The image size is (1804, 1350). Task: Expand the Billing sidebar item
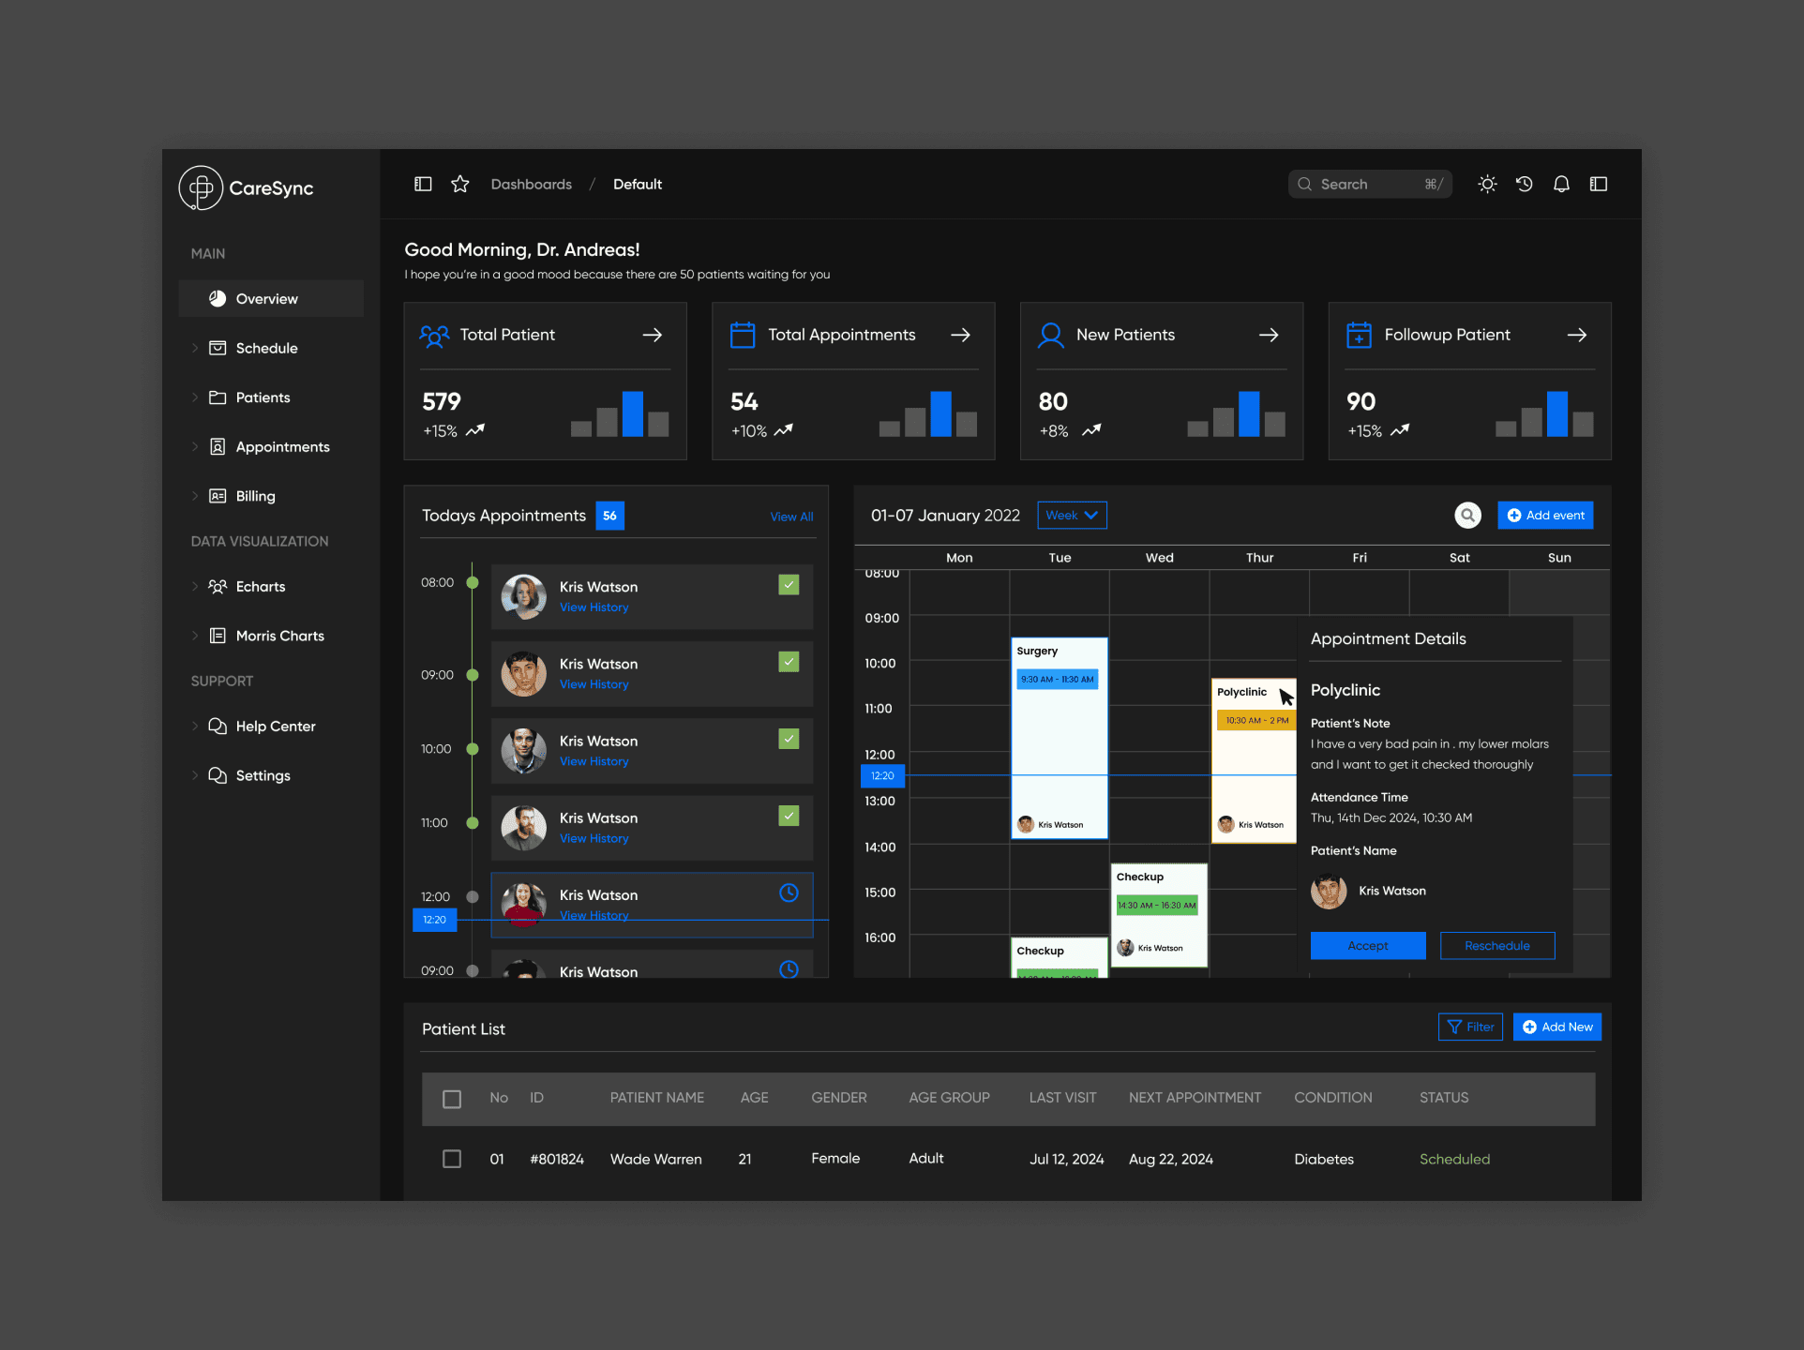(255, 496)
